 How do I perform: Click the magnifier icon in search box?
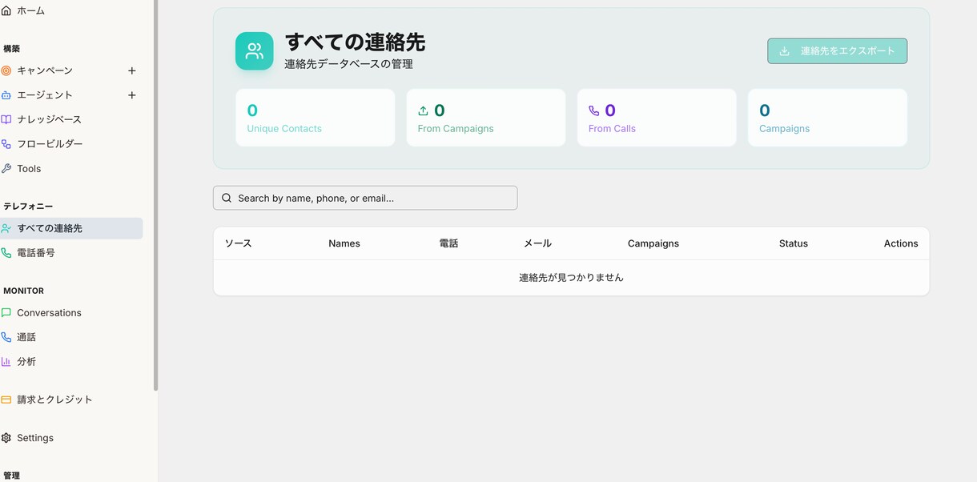(x=227, y=198)
